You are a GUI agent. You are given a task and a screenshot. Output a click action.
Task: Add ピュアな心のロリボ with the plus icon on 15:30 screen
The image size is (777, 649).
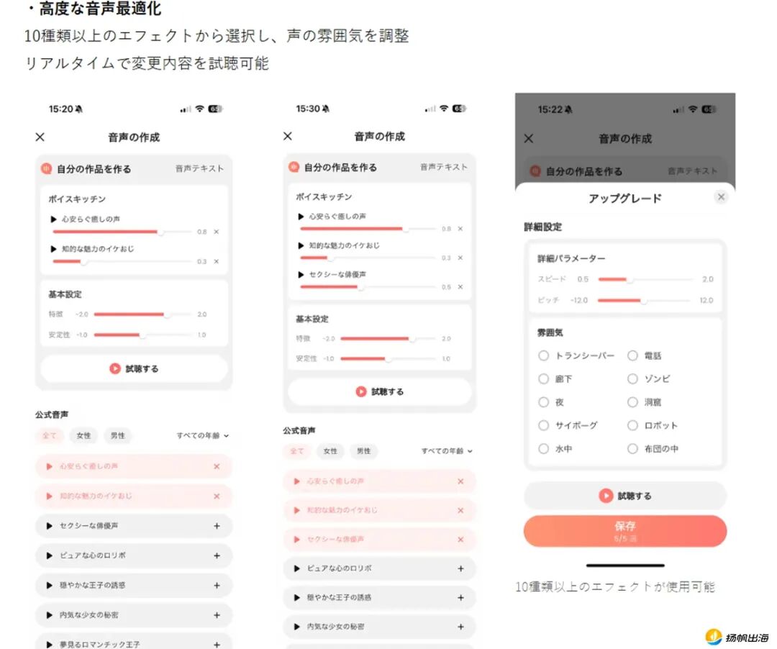(x=461, y=568)
